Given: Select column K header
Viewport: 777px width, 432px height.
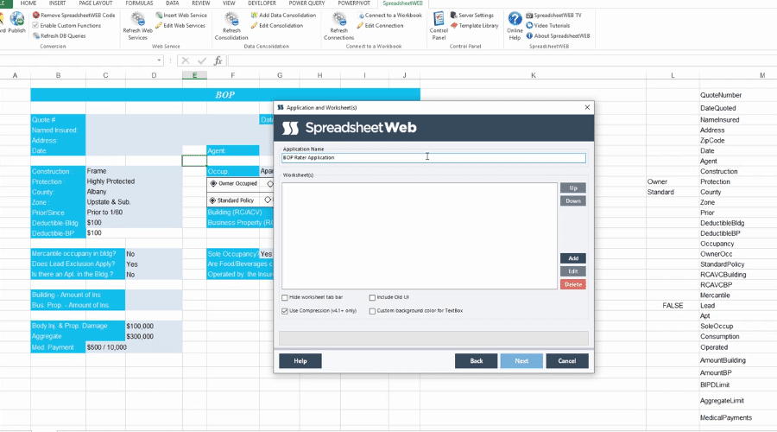Looking at the screenshot, I should coord(534,75).
